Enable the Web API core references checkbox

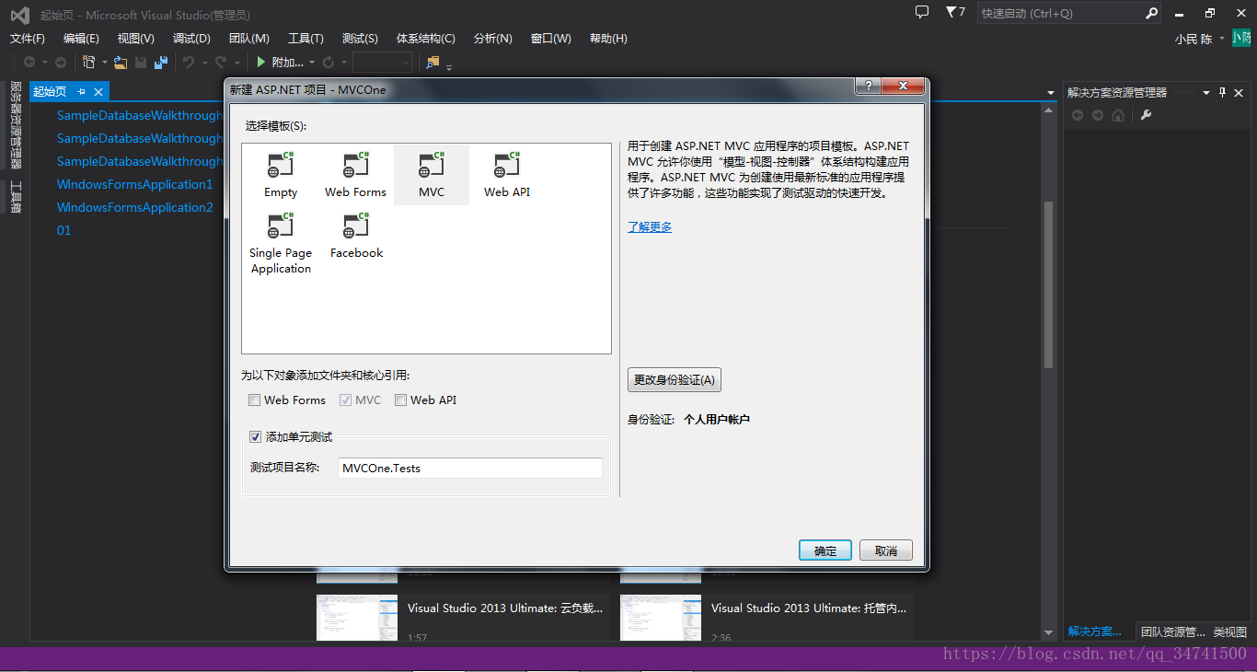(x=400, y=400)
